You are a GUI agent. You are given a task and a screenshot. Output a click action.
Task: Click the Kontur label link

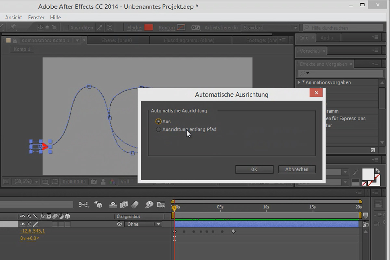(x=167, y=28)
